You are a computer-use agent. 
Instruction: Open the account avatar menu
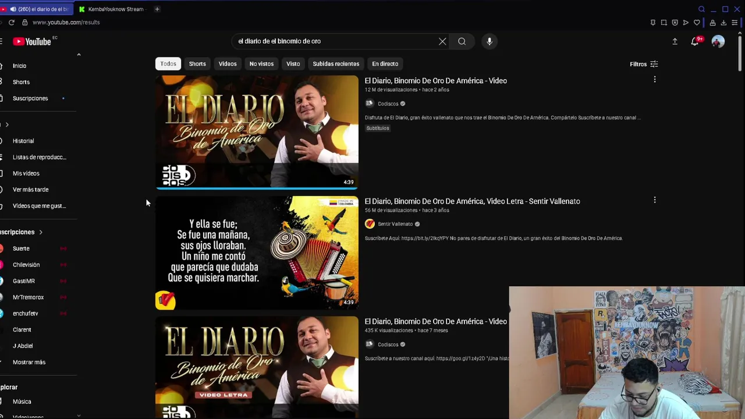[718, 41]
